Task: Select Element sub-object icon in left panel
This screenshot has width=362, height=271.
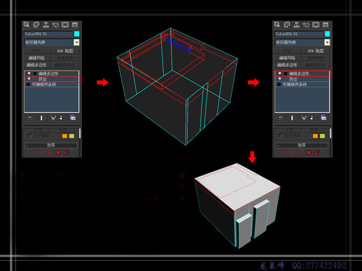Action: click(x=65, y=153)
